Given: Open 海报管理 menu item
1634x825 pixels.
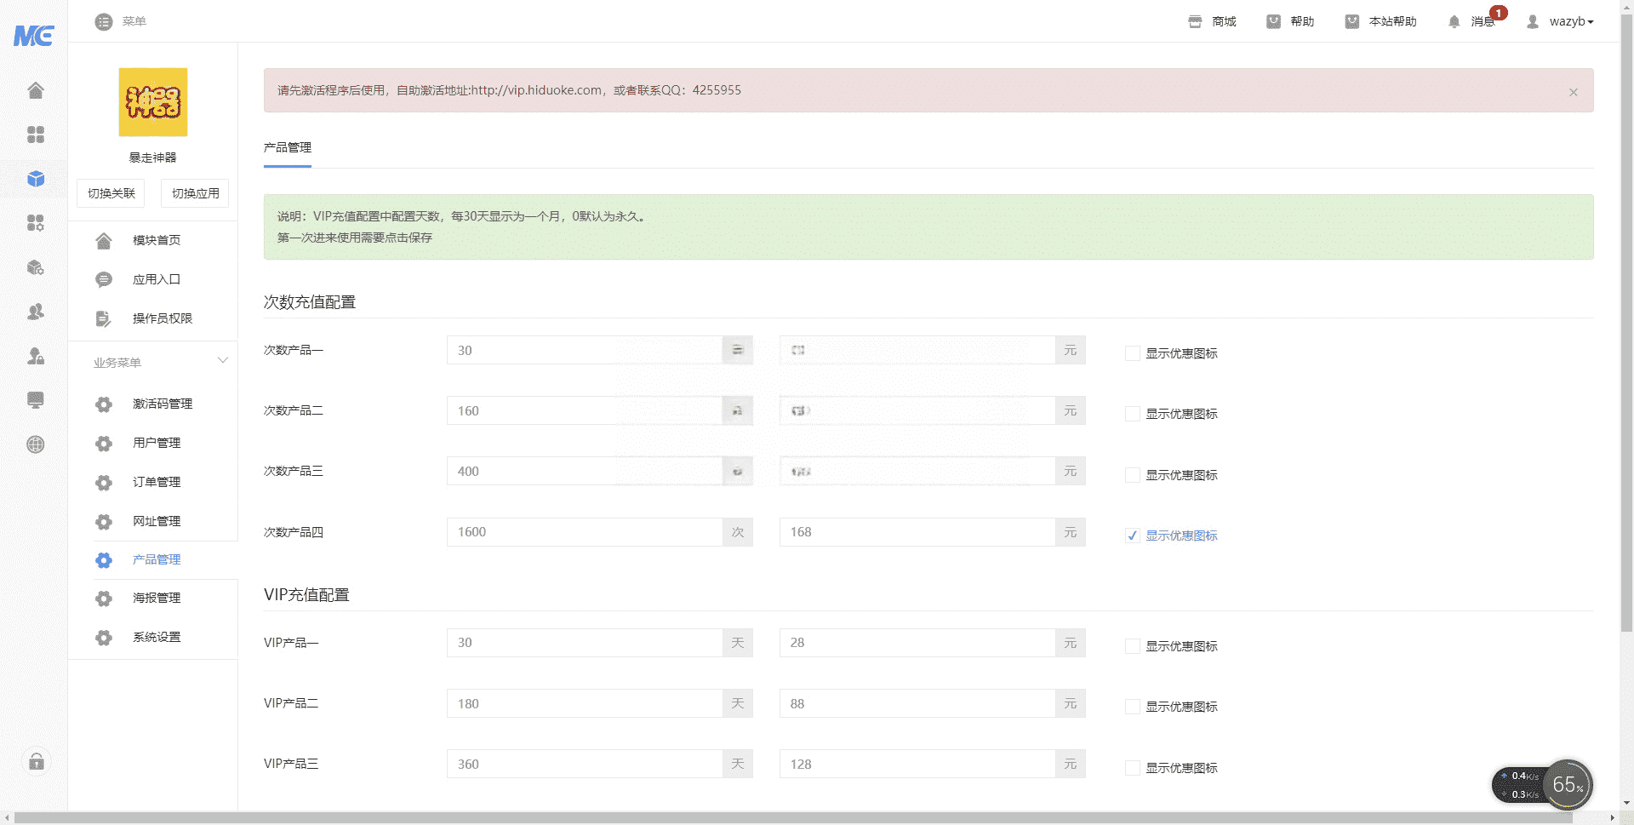Looking at the screenshot, I should [x=157, y=598].
